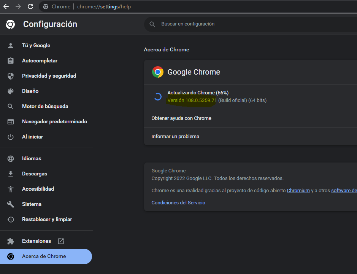This screenshot has width=357, height=274.
Task: Select the Diseño palette icon
Action: point(11,91)
